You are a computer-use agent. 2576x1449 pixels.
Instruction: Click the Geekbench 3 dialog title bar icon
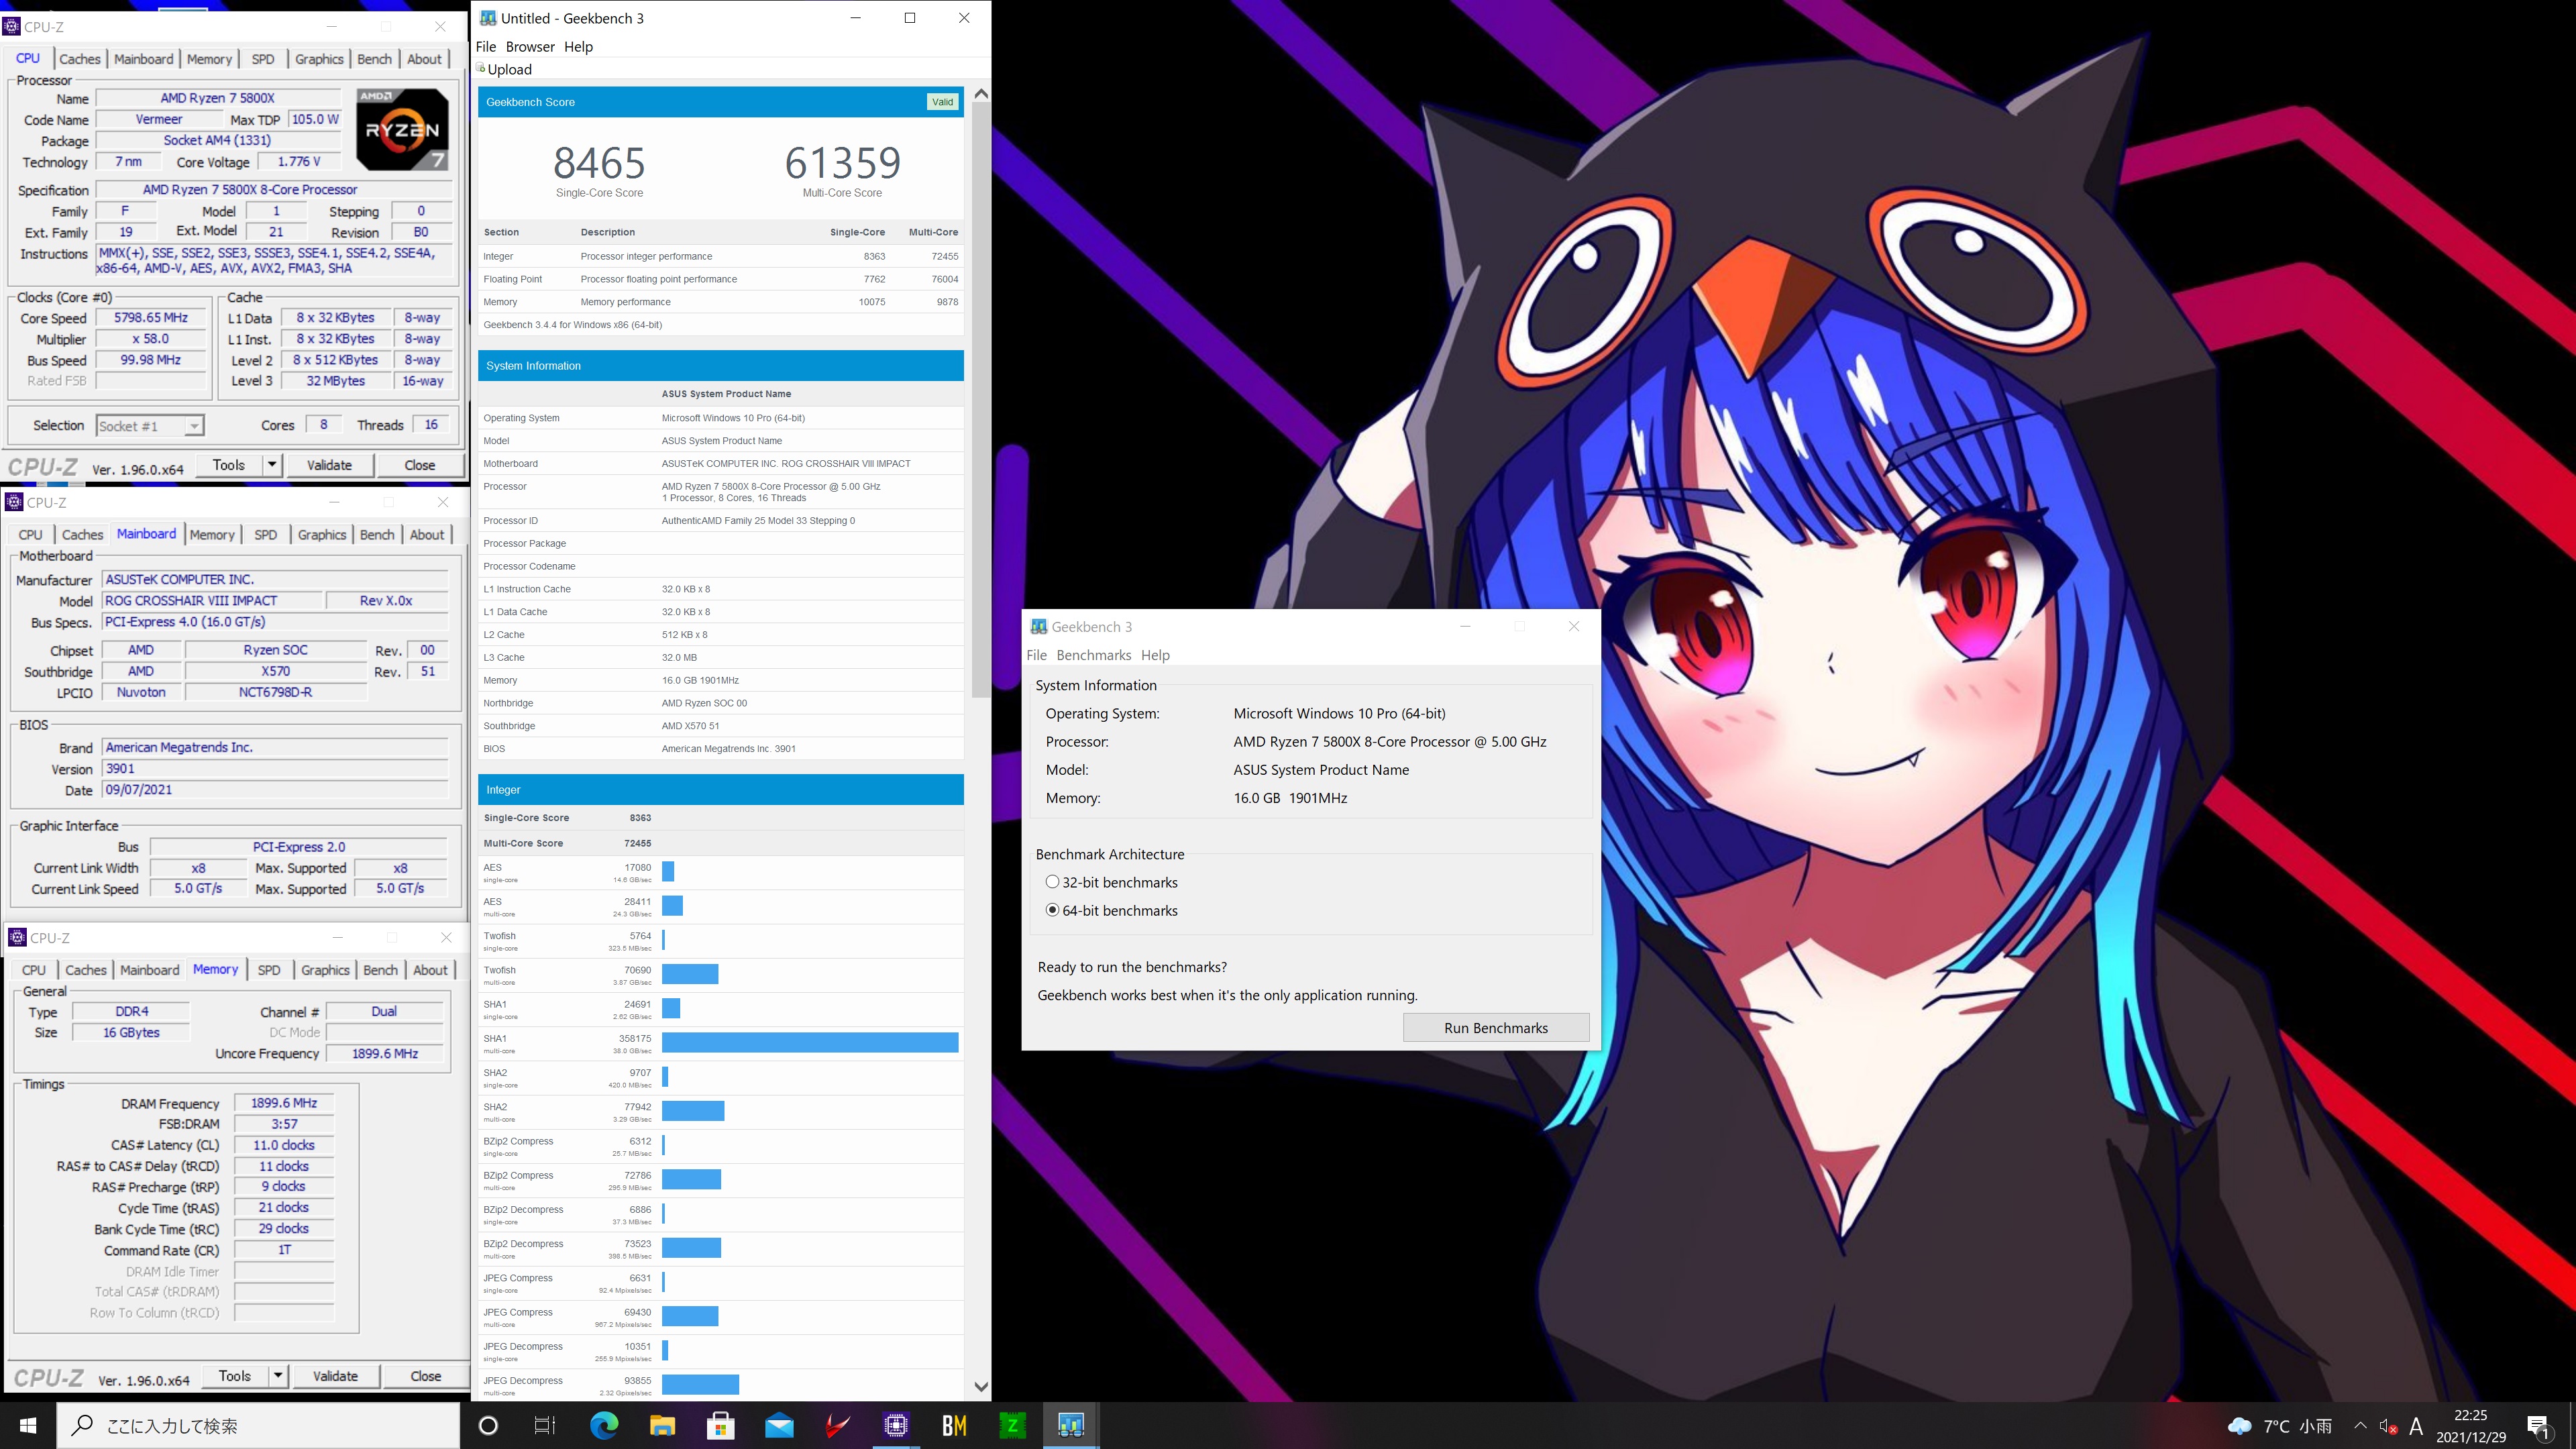pos(1039,626)
